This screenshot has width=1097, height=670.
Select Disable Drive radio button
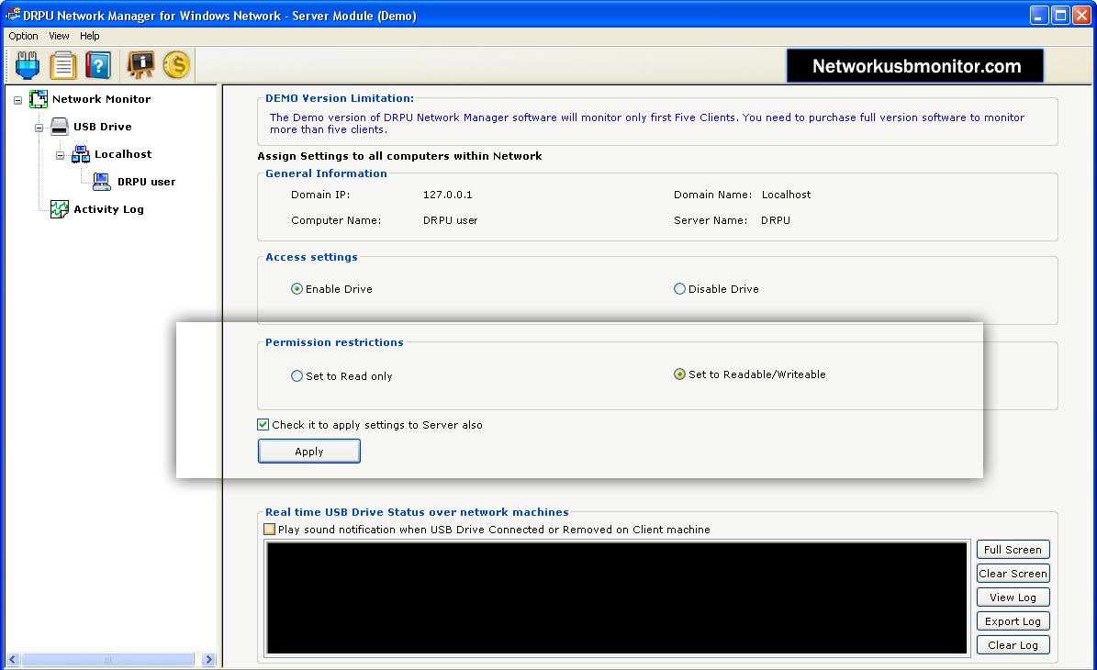[679, 289]
